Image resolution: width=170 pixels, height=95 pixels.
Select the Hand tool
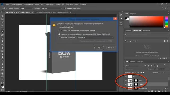tap(2, 74)
